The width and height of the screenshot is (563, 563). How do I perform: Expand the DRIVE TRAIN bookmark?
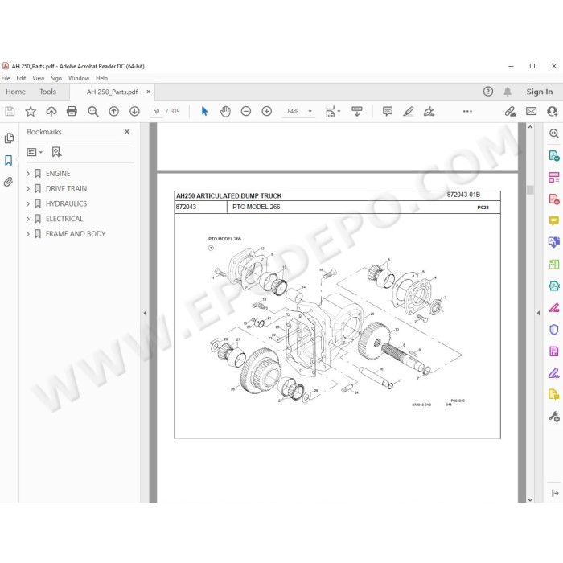click(x=28, y=188)
